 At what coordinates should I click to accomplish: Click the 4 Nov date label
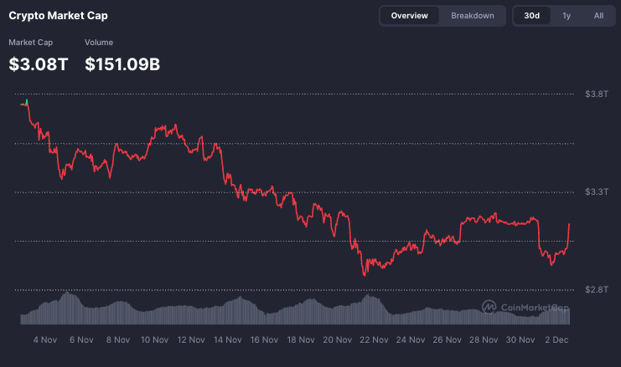pos(44,340)
